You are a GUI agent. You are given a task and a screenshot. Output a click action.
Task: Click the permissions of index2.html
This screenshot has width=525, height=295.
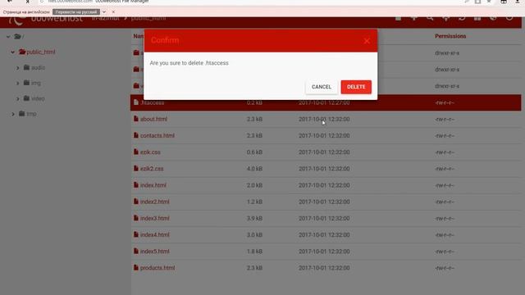click(445, 202)
